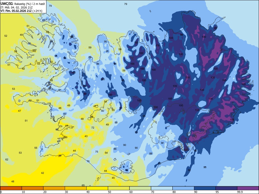Click the title text 'UWC/IG: Rakastig (%) í 2 m hæð'
Screen dimensions: 259x194
[23, 3]
